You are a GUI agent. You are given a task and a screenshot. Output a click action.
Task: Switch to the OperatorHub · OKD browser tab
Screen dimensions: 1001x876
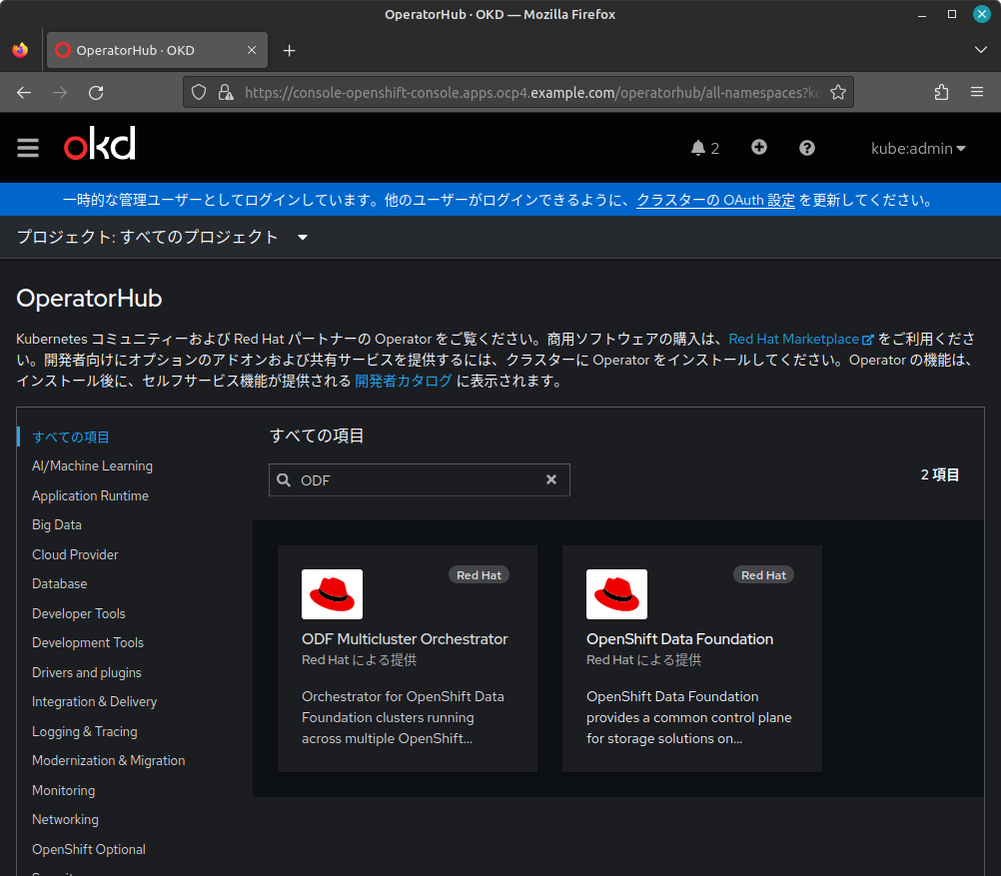click(156, 49)
